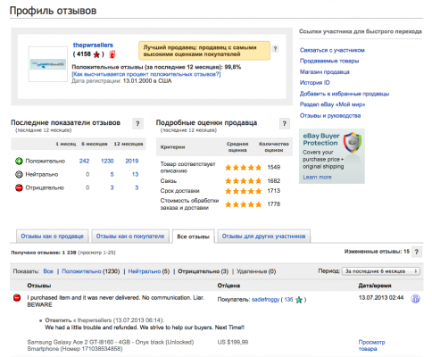432x357 pixels.
Task: Click the red star next to 4158
Action: click(x=96, y=54)
